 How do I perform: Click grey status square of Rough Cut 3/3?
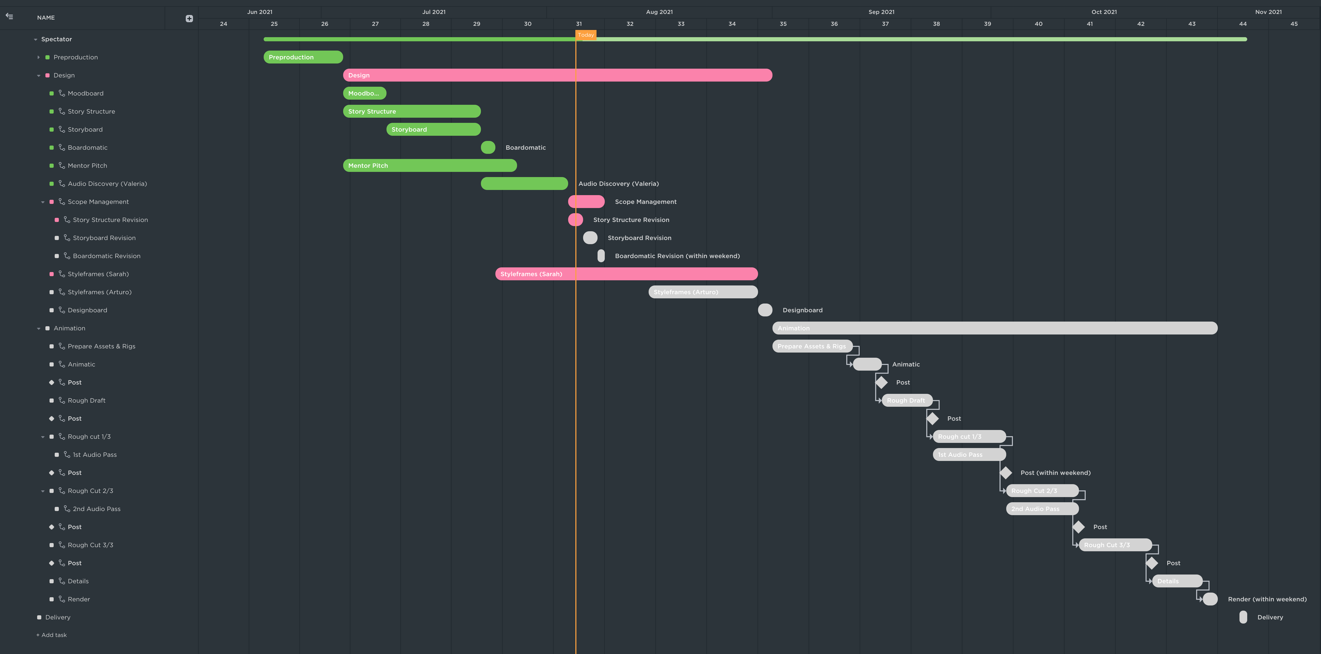[51, 545]
